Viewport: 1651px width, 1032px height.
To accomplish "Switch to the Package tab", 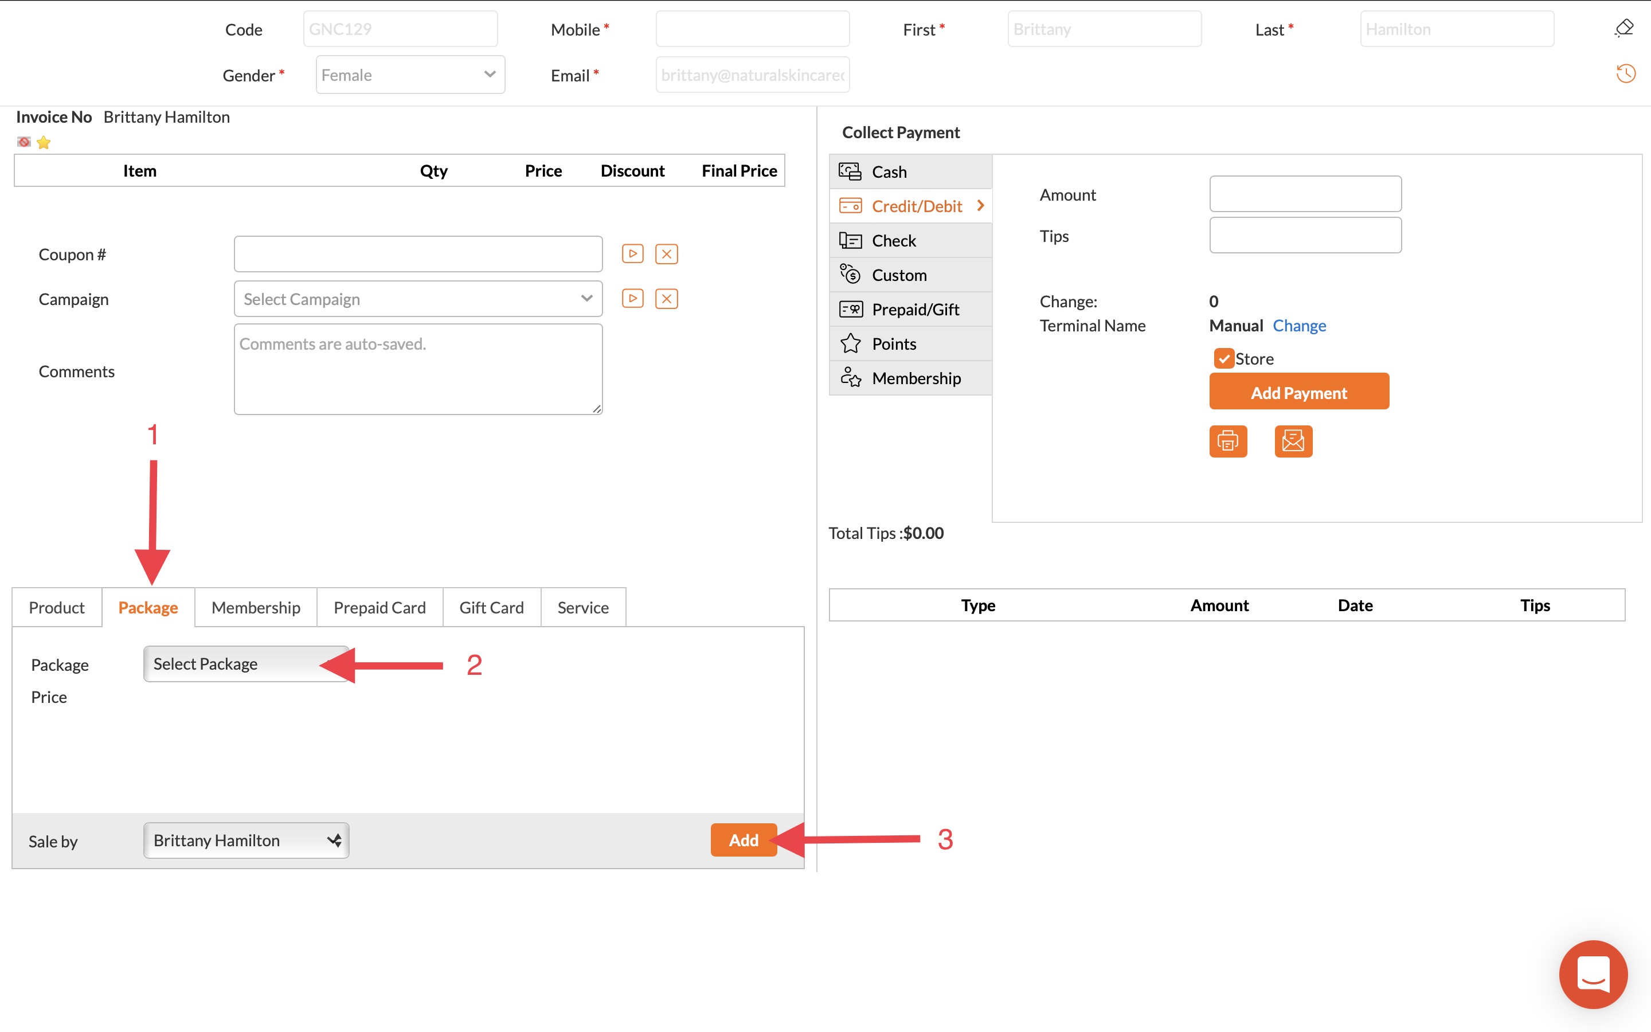I will (x=148, y=607).
